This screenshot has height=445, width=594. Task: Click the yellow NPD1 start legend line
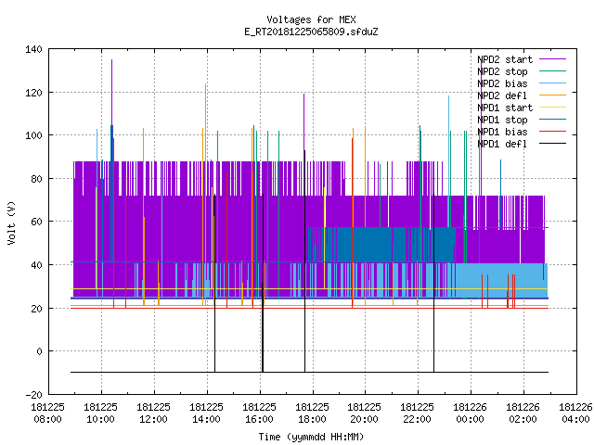pyautogui.click(x=552, y=108)
